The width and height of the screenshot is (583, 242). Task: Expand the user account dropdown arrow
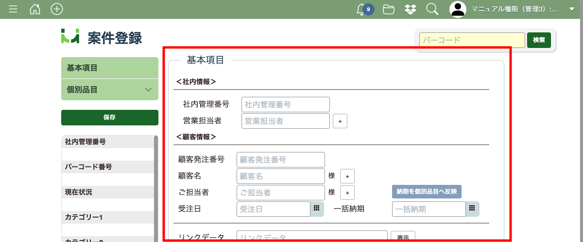click(571, 9)
